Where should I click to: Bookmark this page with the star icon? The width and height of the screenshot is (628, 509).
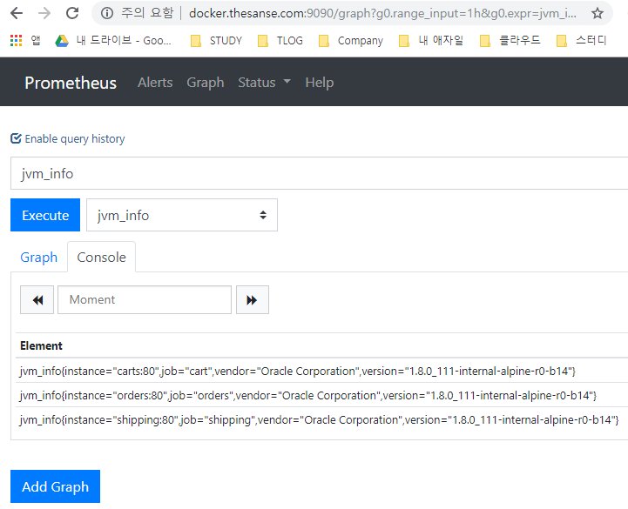coord(598,13)
